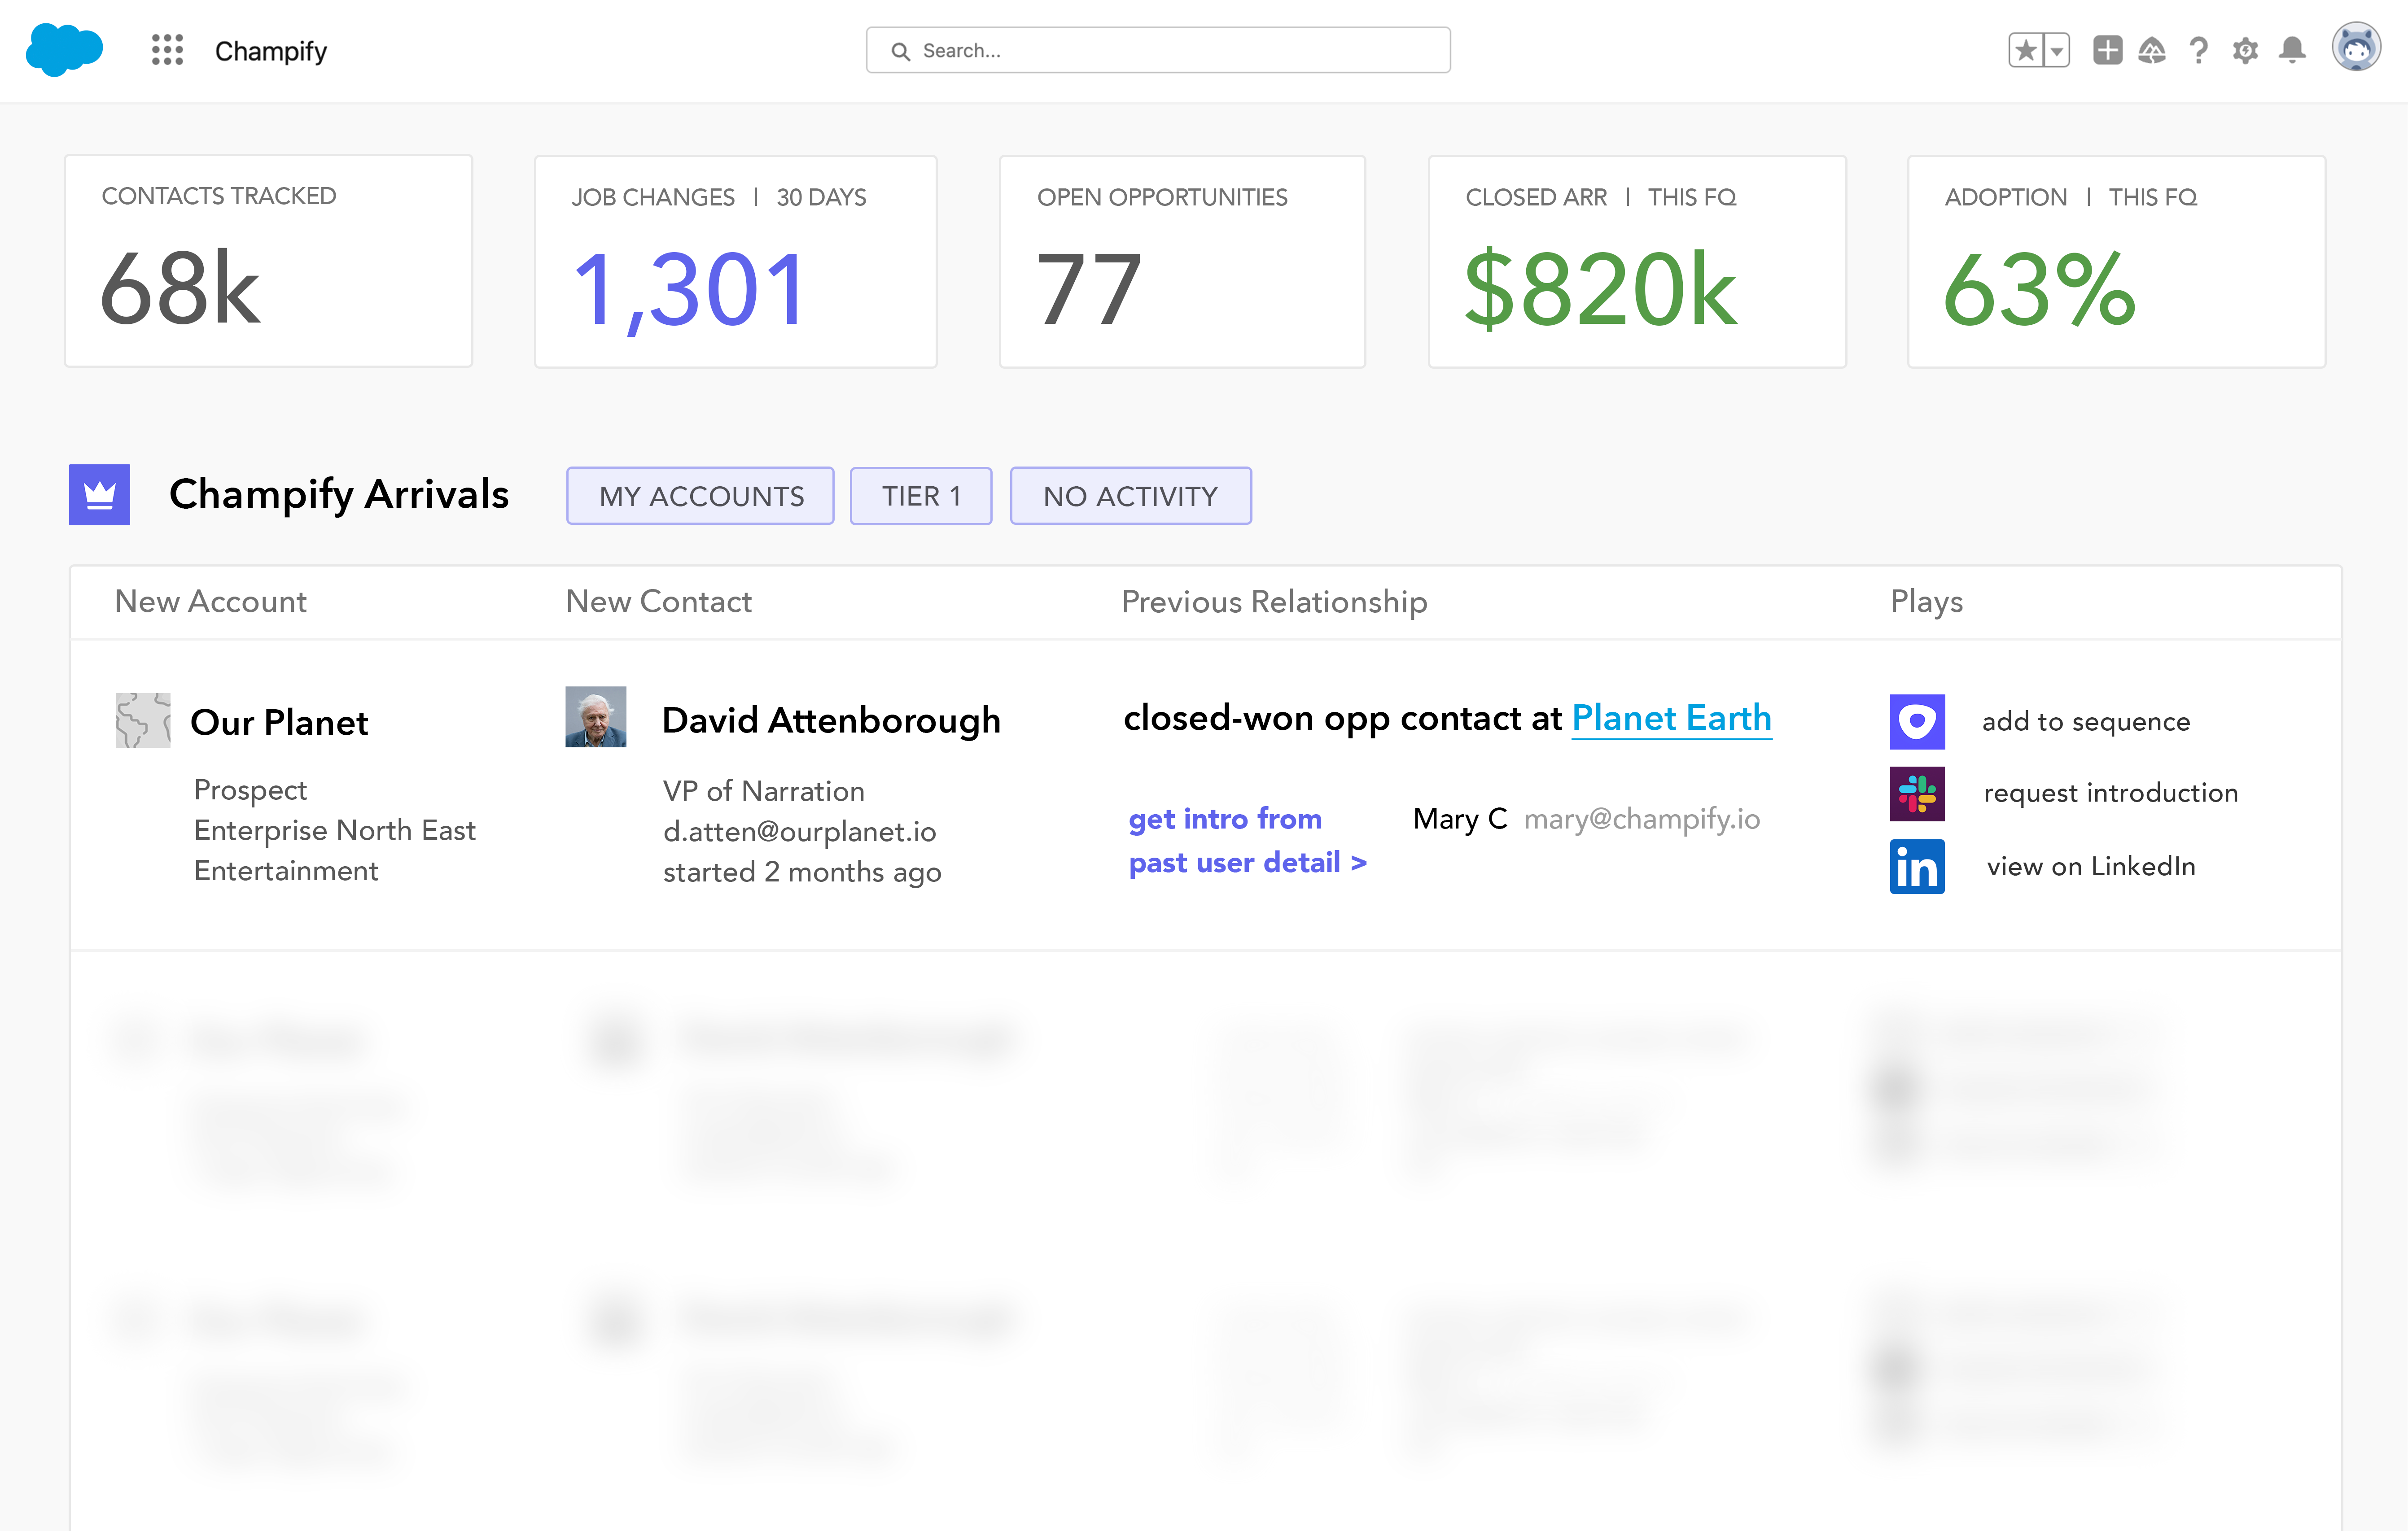The image size is (2408, 1531).
Task: Open the user profile avatar
Action: (x=2356, y=48)
